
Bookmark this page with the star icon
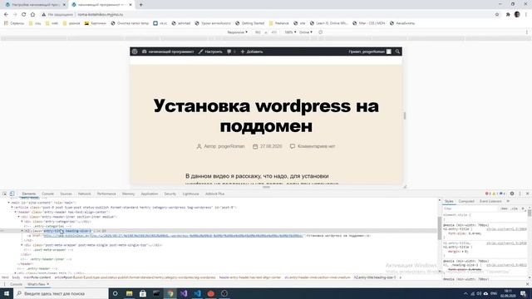tap(497, 15)
